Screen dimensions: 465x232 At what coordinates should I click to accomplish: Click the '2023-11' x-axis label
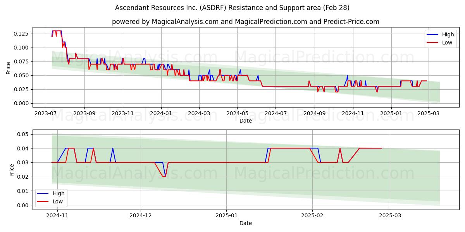coord(123,114)
